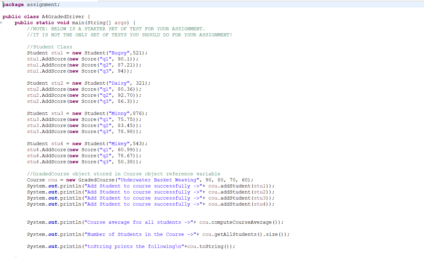Image resolution: width=424 pixels, height=257 pixels.
Task: Click the 'package' keyword on first line
Action: (13, 5)
